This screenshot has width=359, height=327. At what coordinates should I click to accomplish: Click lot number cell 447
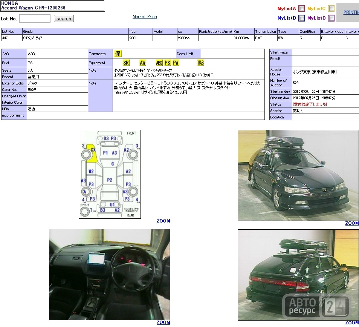pos(12,38)
